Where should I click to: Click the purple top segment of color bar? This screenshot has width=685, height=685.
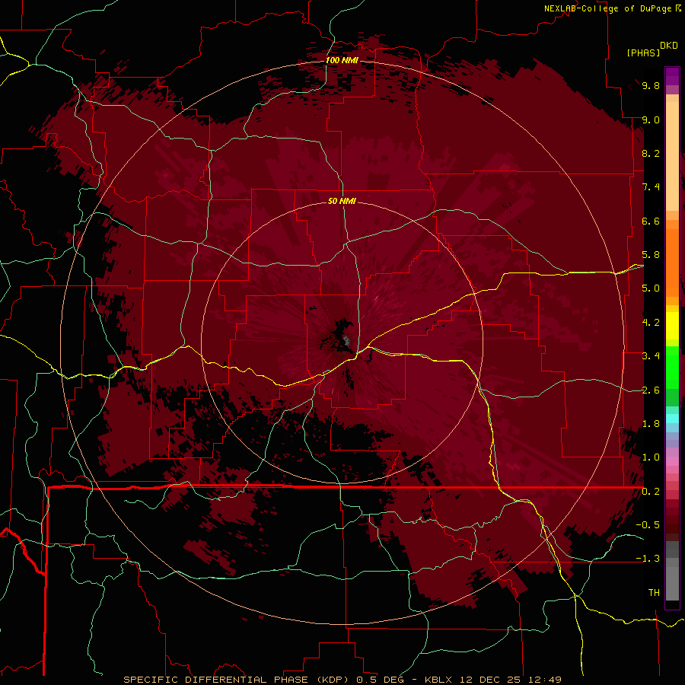coord(672,76)
